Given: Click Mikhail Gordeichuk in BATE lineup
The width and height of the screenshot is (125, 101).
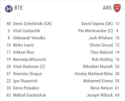Looking at the screenshot, I should point(30,95).
